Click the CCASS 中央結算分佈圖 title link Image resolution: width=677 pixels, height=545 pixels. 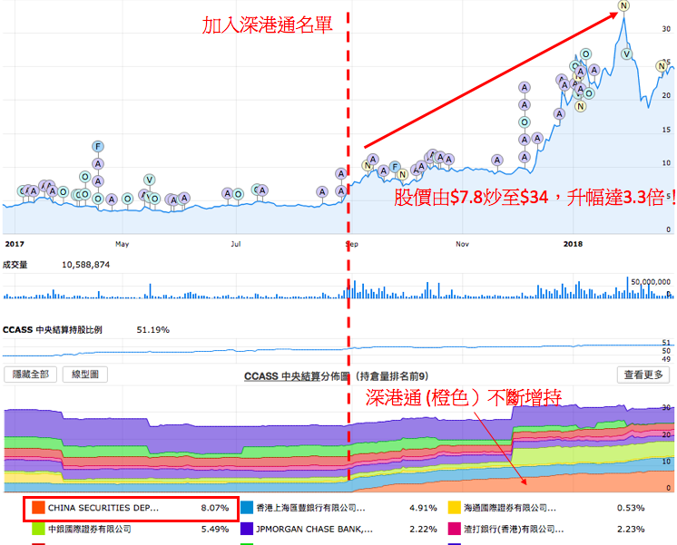[x=320, y=375]
